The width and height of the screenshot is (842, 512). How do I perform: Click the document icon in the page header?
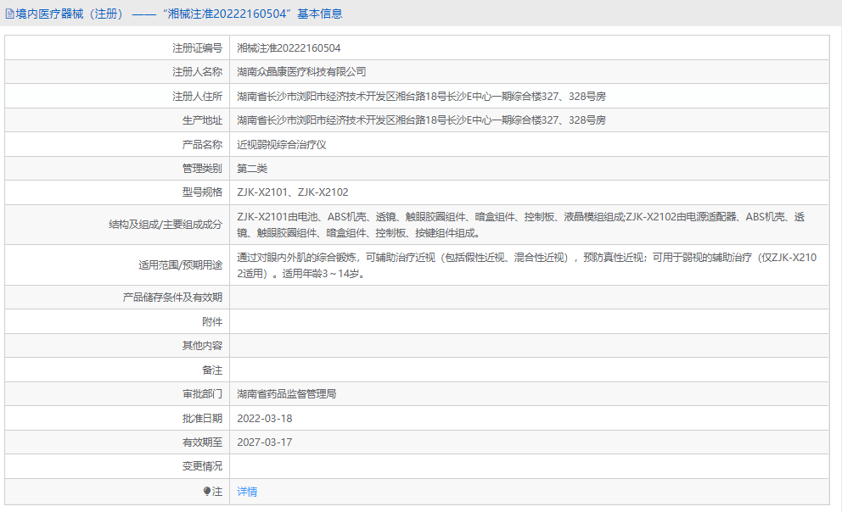pos(8,13)
